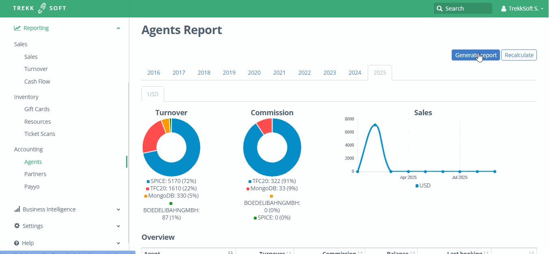Click the sort icon on the Agent column

point(230,252)
